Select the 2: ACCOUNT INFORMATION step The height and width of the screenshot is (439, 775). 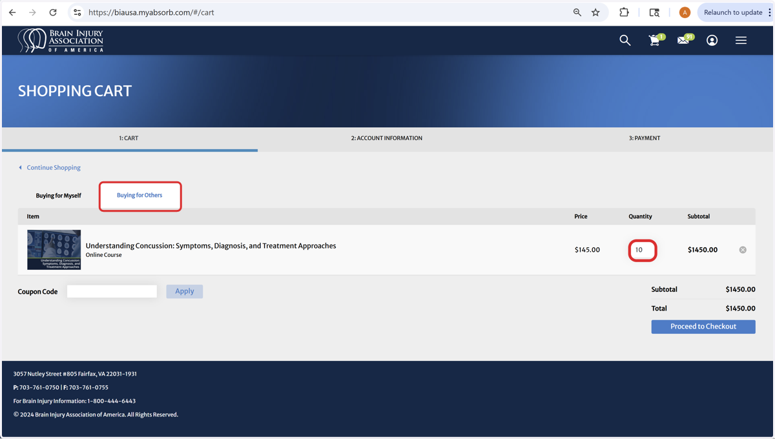coord(386,138)
